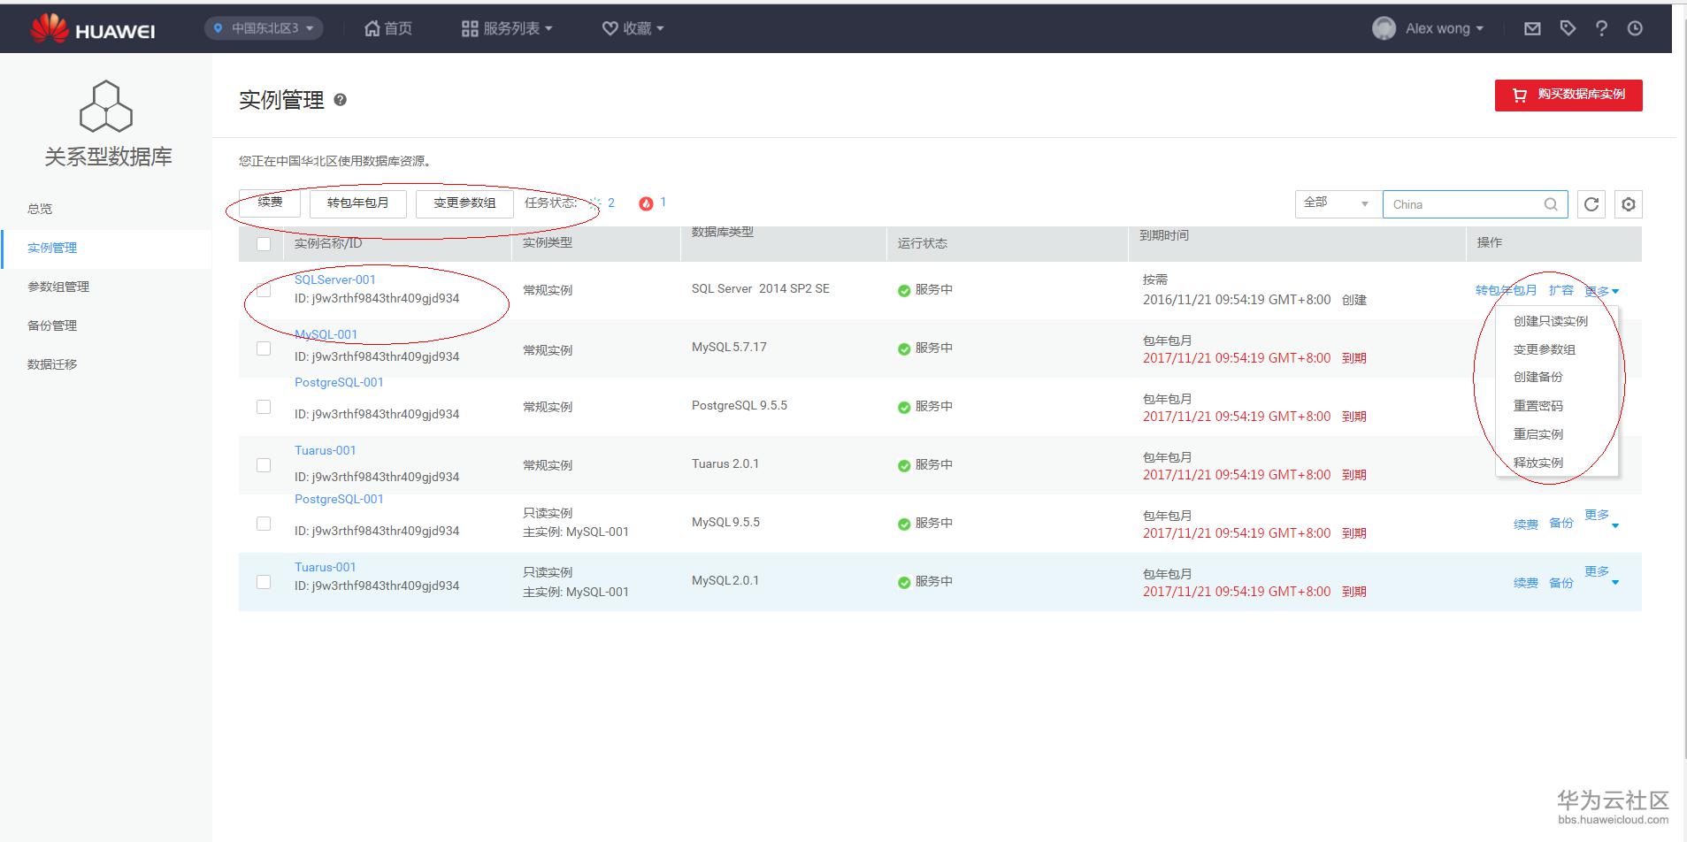1687x842 pixels.
Task: Click the red failed-tasks status icon
Action: tap(646, 203)
